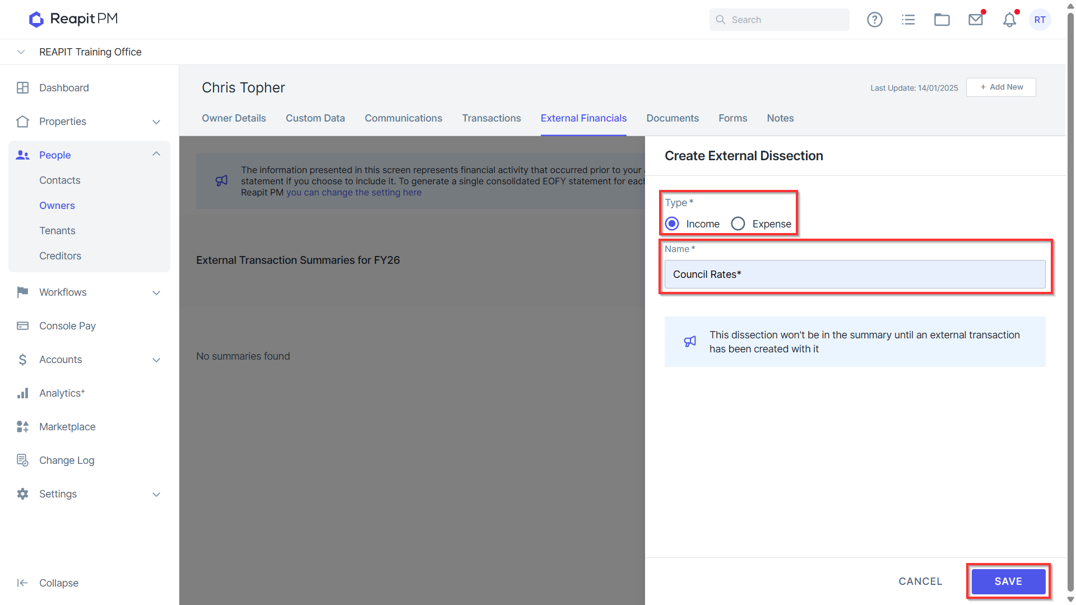Select the Expense radio button
Viewport: 1076px width, 605px height.
[x=738, y=224]
